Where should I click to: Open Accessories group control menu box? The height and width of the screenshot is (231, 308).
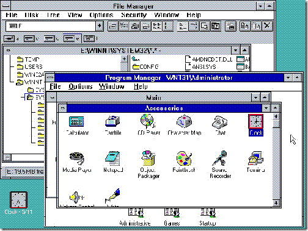(x=62, y=108)
